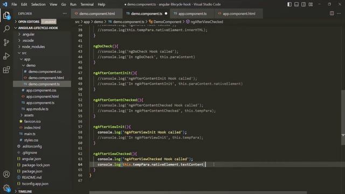Open the Extensions view

pyautogui.click(x=6, y=70)
